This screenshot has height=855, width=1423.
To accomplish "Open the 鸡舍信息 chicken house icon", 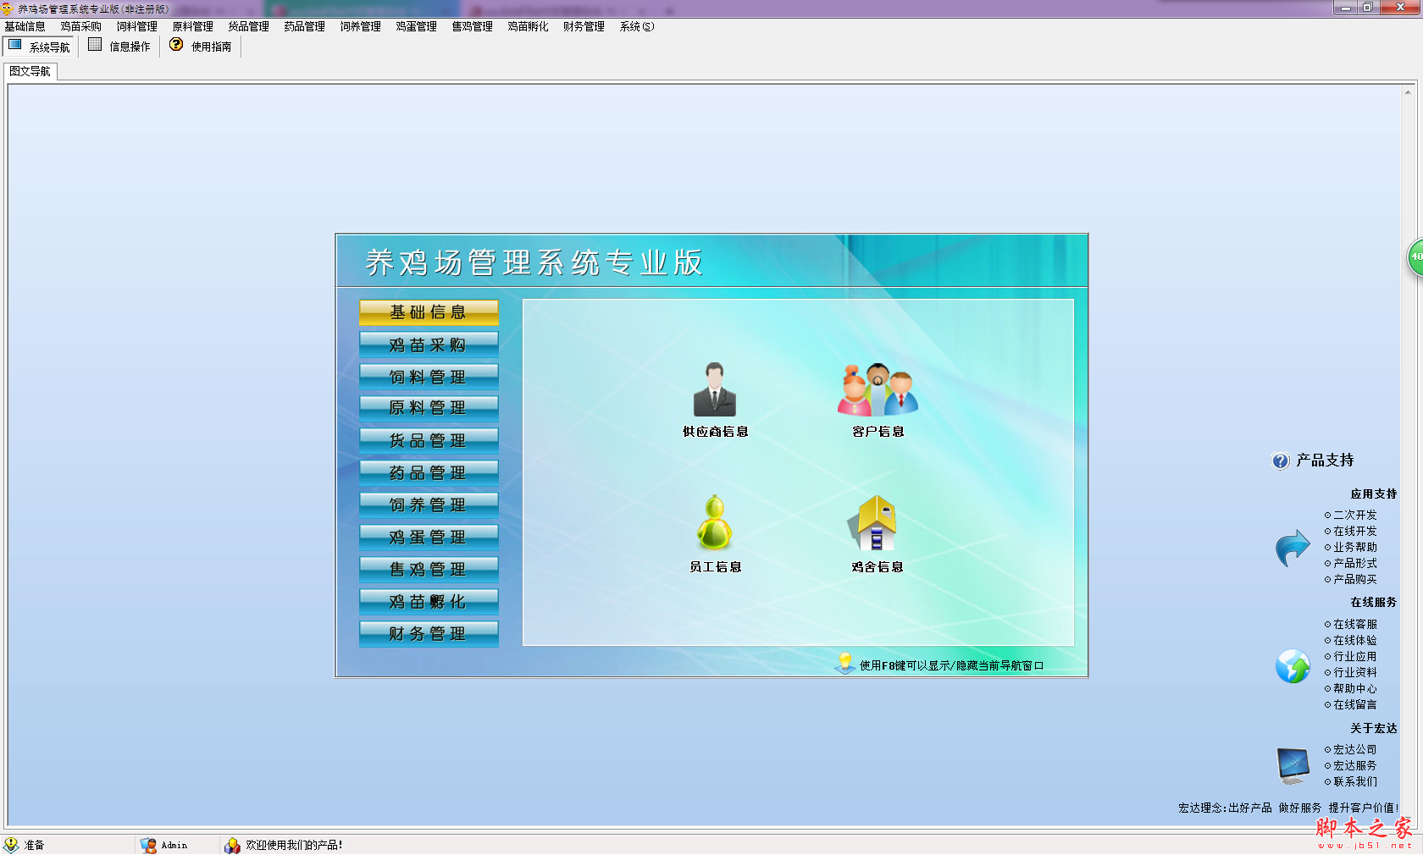I will click(876, 523).
